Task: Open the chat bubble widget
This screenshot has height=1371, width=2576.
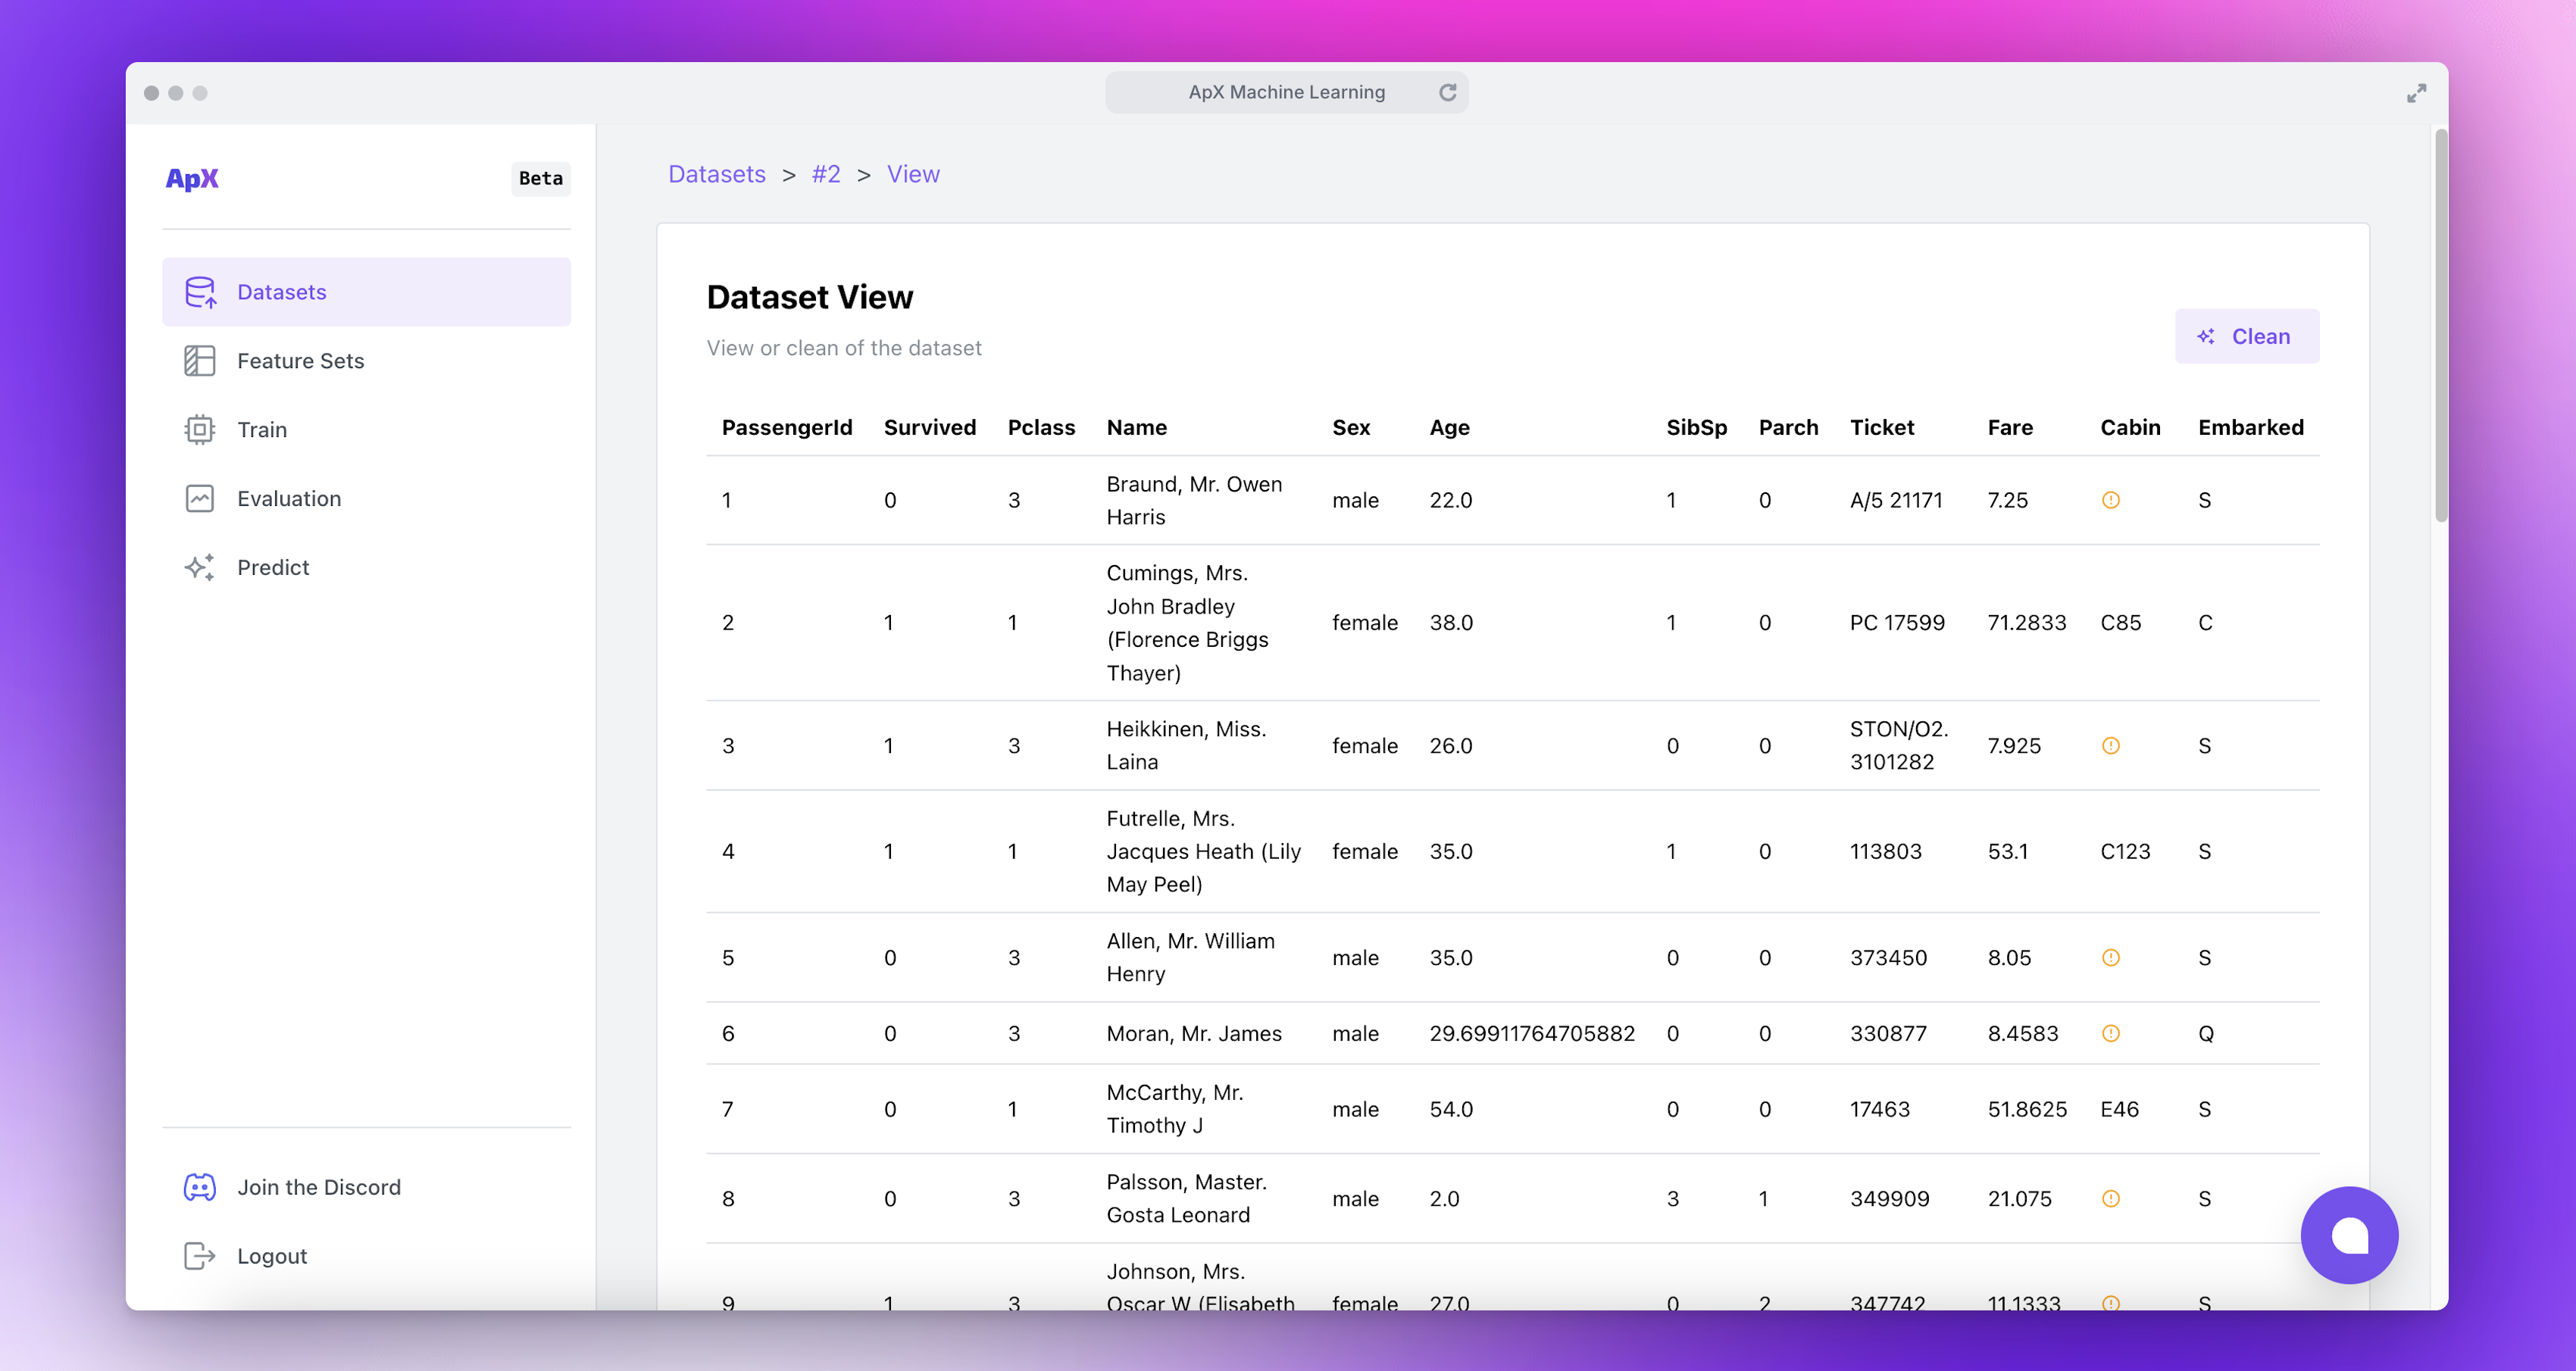Action: click(2349, 1235)
